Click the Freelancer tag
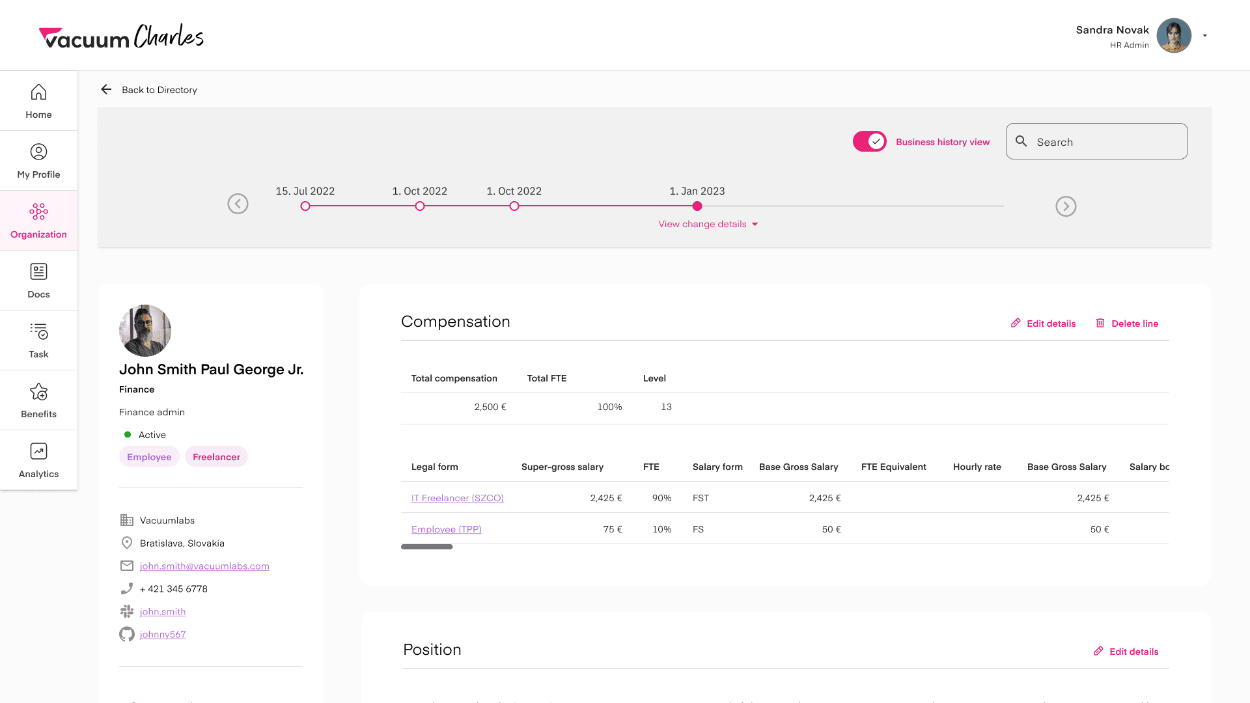Screen dimensions: 1250x703 coord(216,457)
